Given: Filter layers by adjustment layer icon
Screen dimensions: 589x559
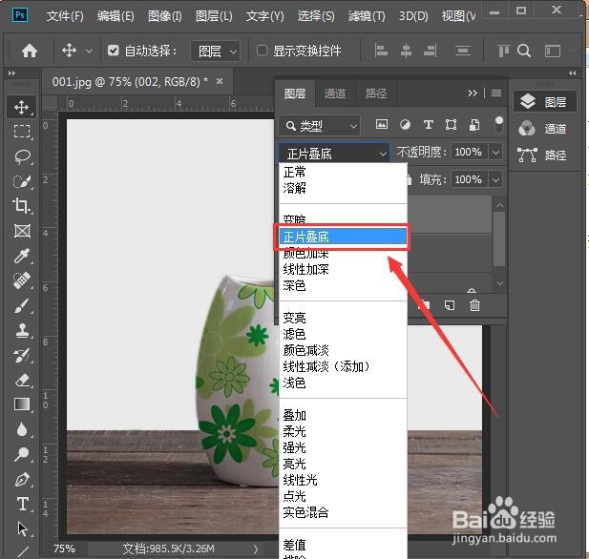Looking at the screenshot, I should pyautogui.click(x=405, y=125).
